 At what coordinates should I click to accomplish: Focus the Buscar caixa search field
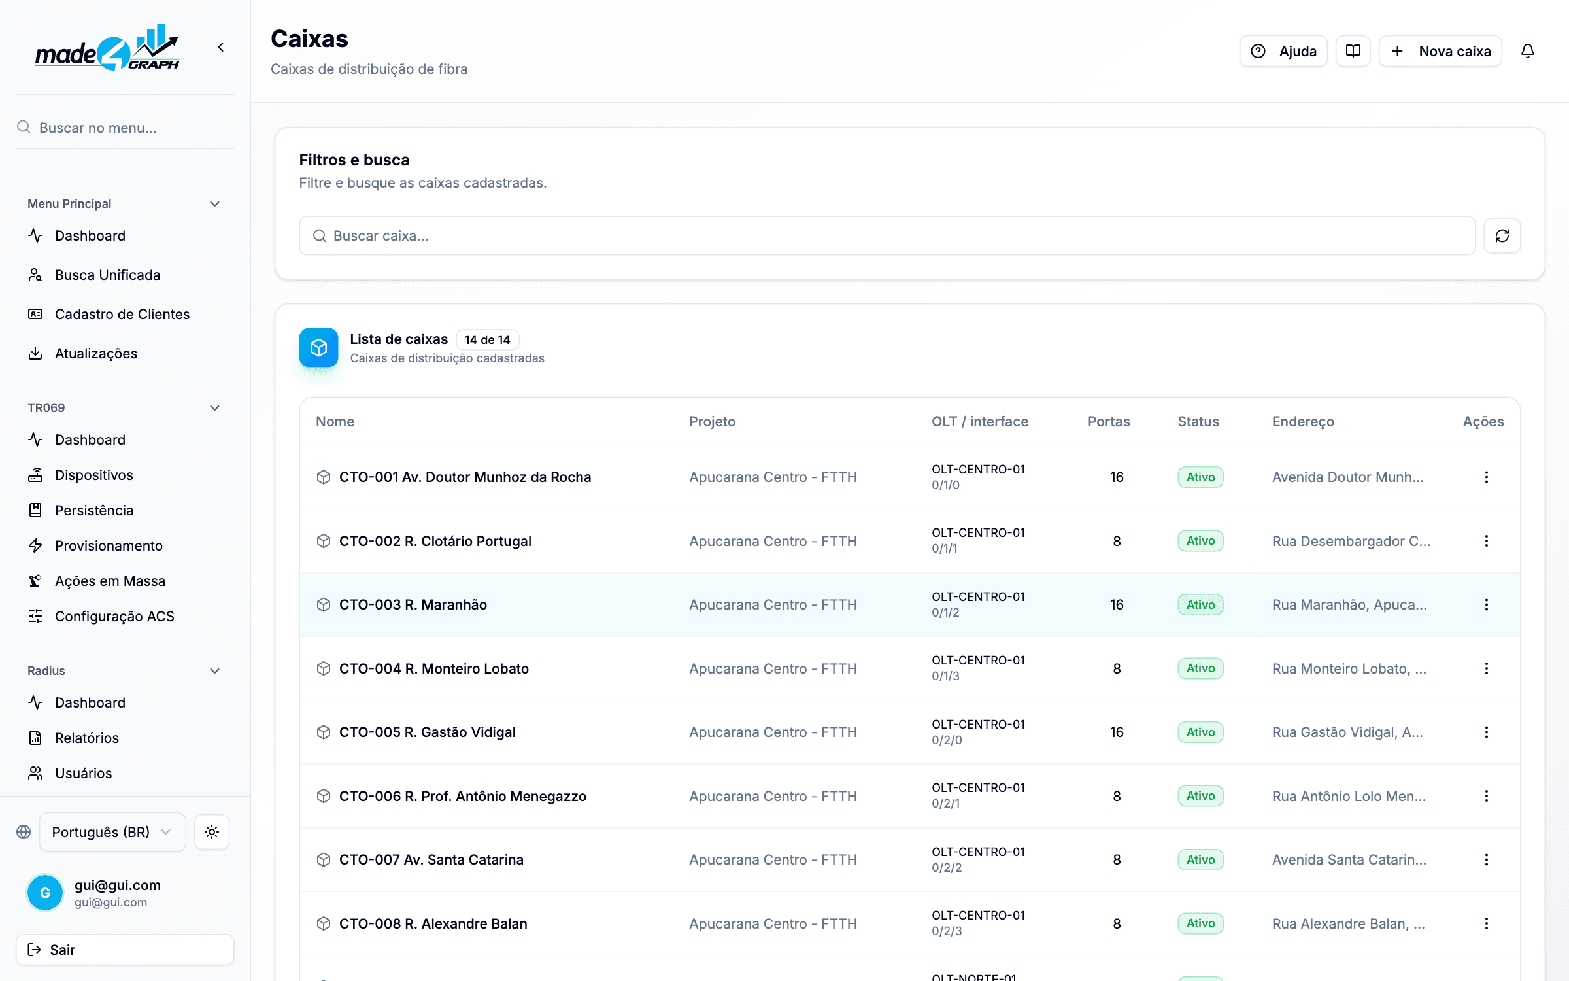coord(887,235)
